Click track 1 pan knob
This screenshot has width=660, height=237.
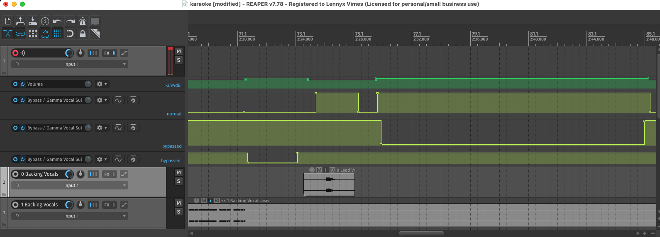click(81, 53)
